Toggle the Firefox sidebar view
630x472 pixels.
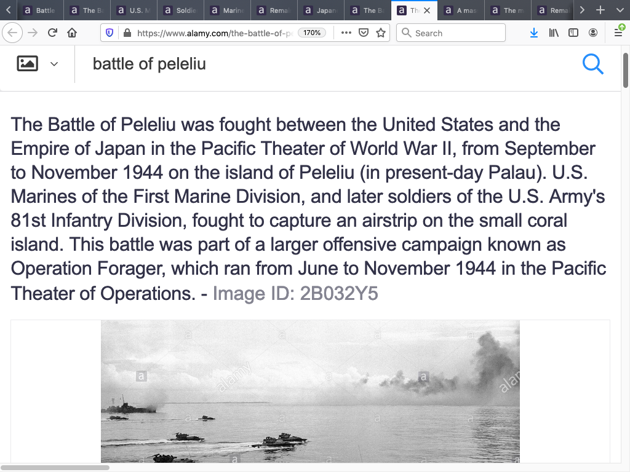(573, 33)
